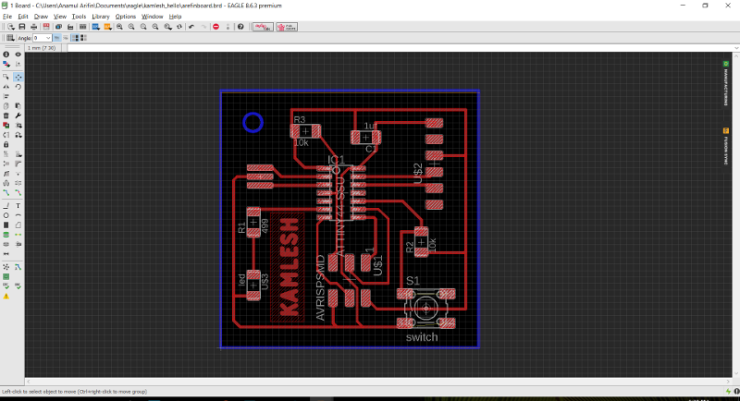
Task: Select the Info tool
Action: 6,55
